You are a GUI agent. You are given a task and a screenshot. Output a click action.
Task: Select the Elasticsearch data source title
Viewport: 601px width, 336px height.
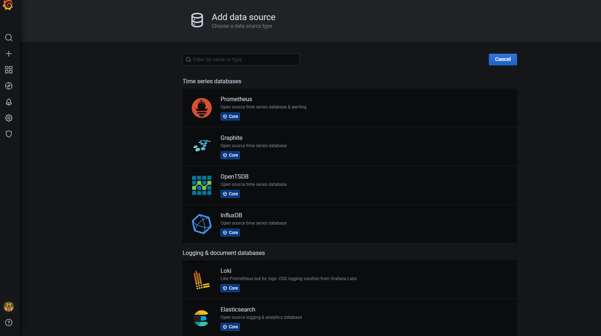pyautogui.click(x=238, y=309)
